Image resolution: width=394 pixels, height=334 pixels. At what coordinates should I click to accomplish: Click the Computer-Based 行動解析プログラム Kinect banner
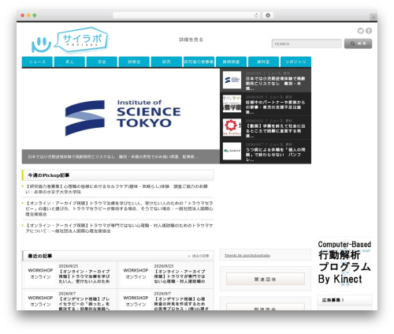pyautogui.click(x=344, y=263)
